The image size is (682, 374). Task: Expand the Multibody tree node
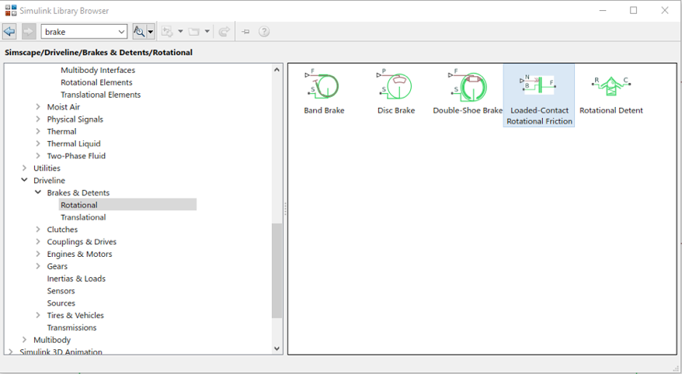coord(24,340)
